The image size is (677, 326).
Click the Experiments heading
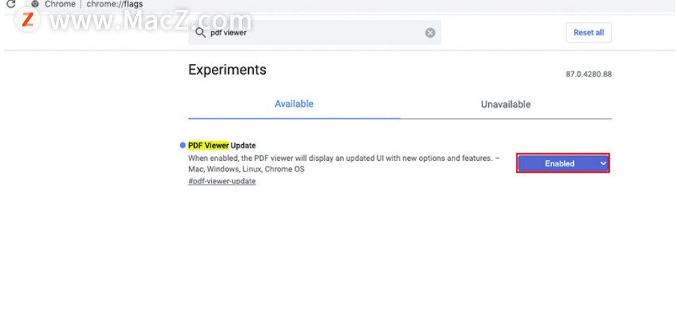tap(227, 70)
